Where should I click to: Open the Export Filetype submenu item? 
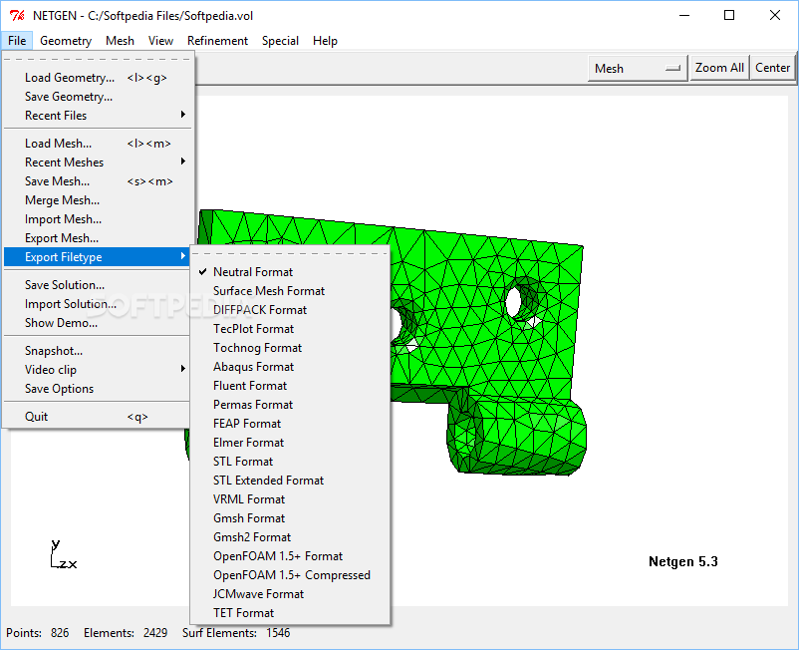[98, 256]
